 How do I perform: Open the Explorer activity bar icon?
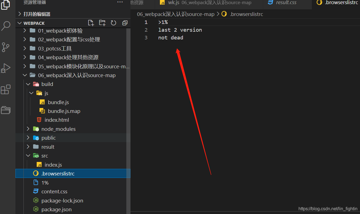[6, 5]
